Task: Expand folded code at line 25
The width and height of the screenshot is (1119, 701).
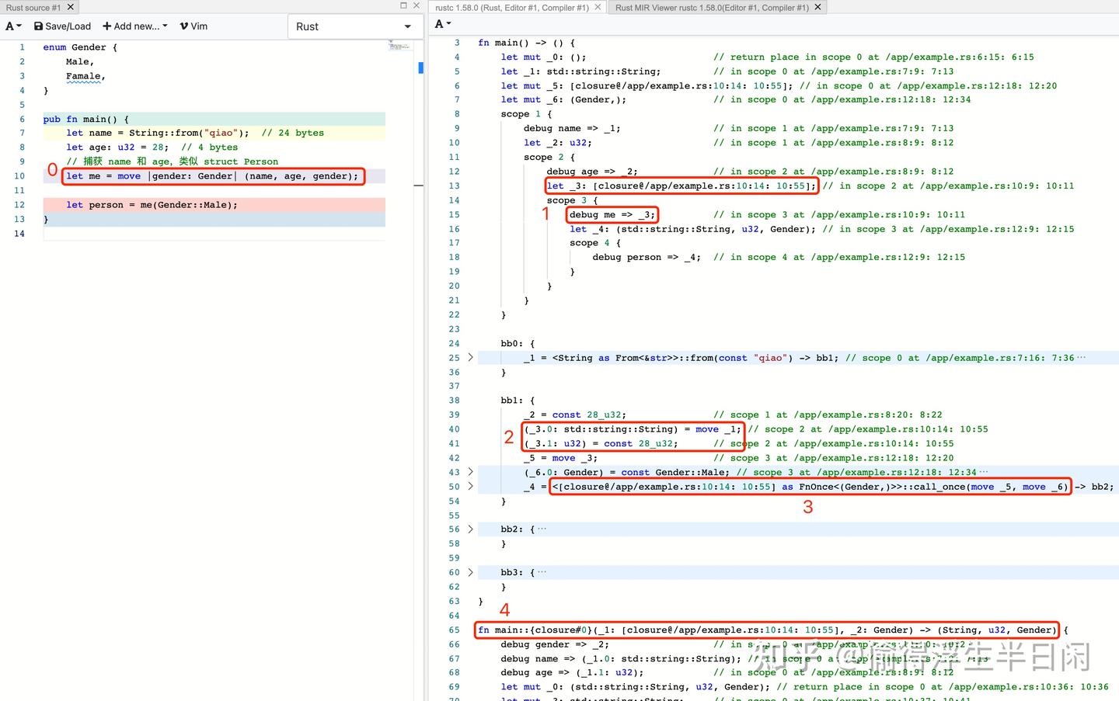Action: 470,358
